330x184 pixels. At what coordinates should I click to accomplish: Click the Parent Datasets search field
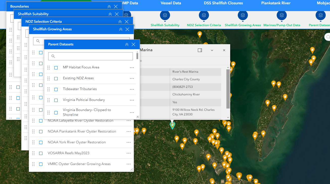point(90,56)
